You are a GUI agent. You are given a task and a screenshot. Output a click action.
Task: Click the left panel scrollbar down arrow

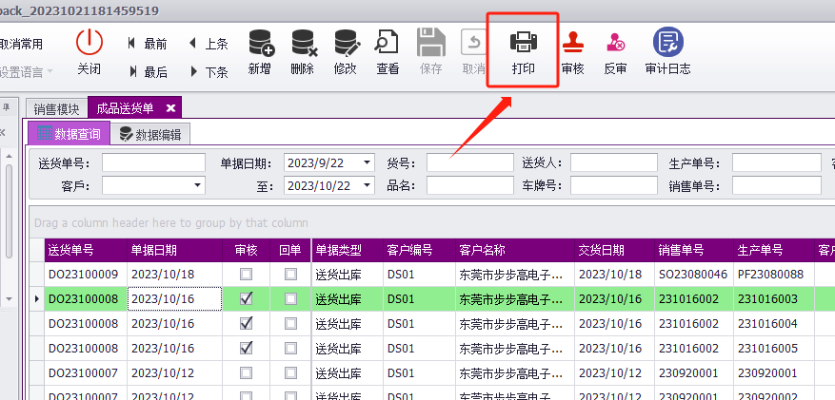click(9, 299)
